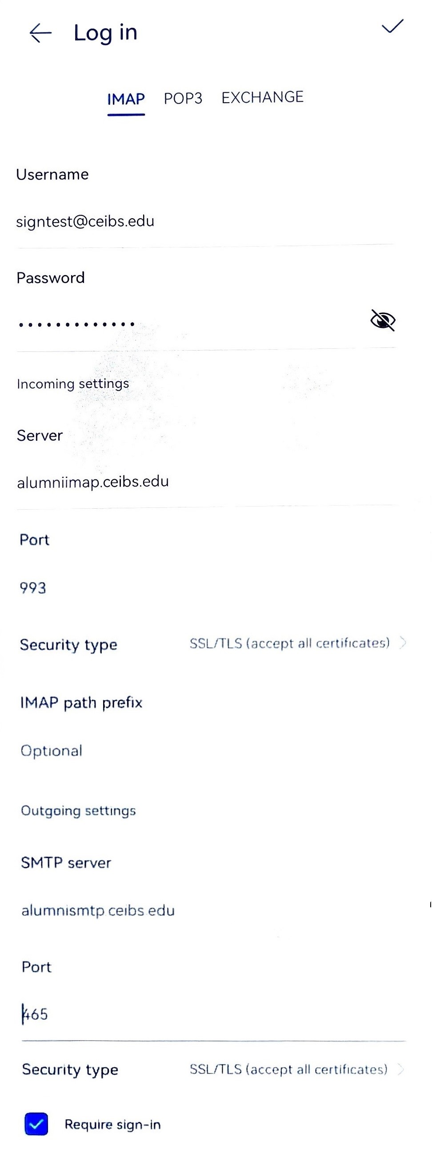Open incoming Security type options chevron
The width and height of the screenshot is (432, 1165).
point(403,642)
